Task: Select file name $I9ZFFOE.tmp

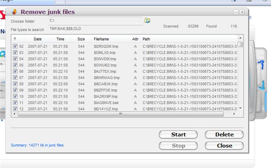Action: point(105,90)
